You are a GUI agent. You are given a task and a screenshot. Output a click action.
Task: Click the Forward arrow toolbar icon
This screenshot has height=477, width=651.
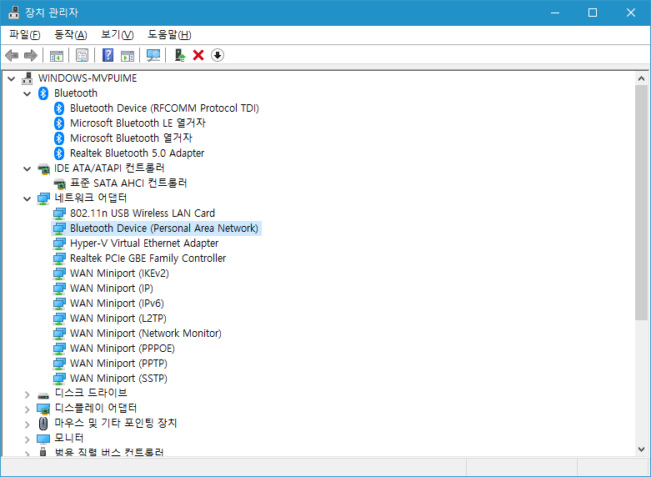31,55
